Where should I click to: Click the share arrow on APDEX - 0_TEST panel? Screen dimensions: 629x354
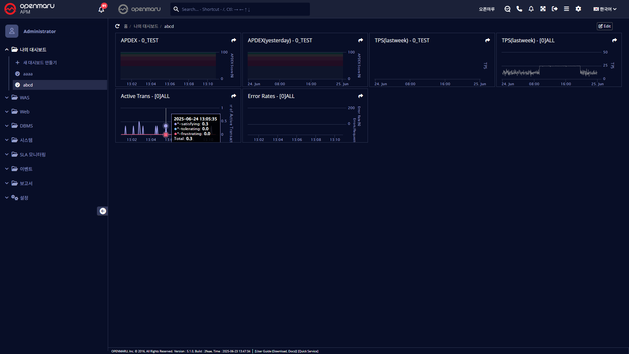click(x=234, y=40)
